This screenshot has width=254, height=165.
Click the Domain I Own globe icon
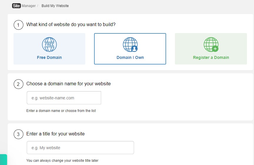pos(130,45)
